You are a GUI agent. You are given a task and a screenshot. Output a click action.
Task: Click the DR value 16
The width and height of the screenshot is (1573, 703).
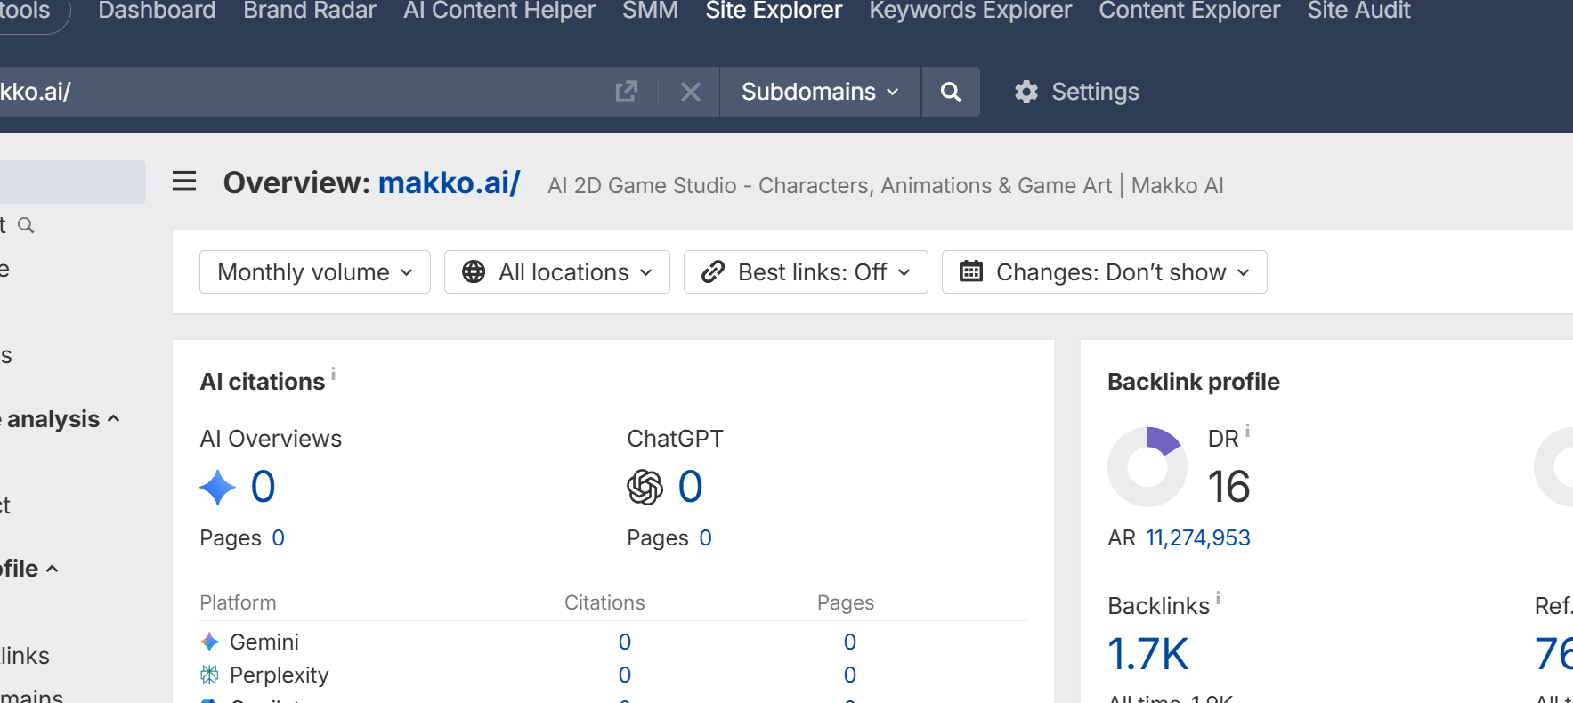(1228, 487)
